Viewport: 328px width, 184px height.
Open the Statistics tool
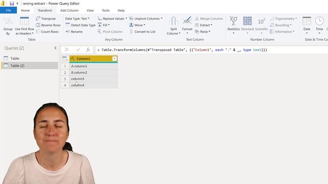point(234,25)
